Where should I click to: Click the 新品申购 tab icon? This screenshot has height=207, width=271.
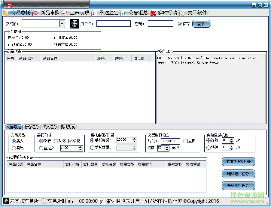coord(36,13)
